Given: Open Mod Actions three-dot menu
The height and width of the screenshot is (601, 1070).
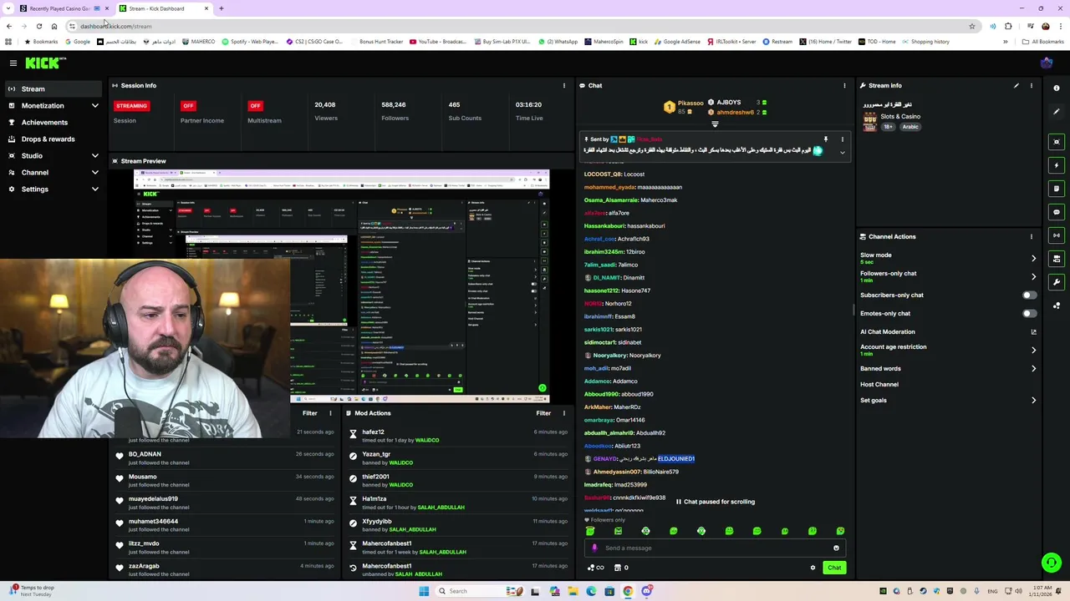Looking at the screenshot, I should [563, 413].
